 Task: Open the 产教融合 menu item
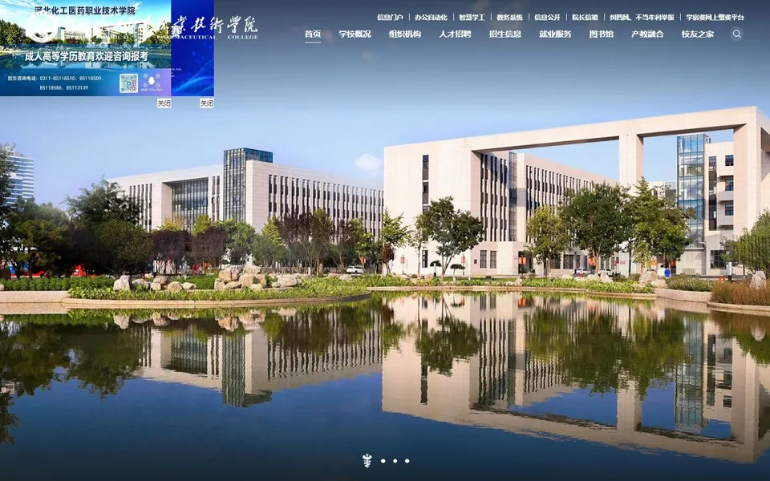coord(647,34)
